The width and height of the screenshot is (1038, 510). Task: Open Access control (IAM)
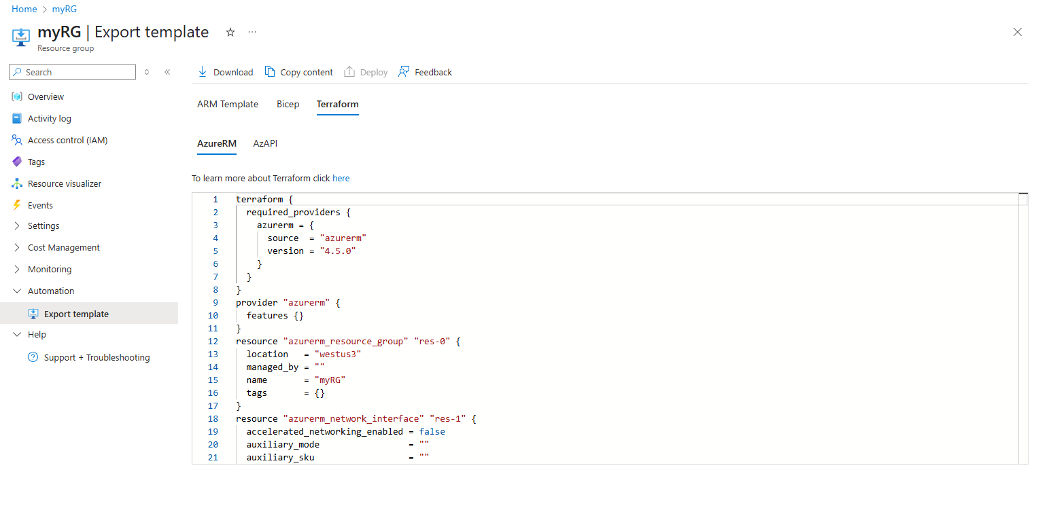[x=67, y=140]
